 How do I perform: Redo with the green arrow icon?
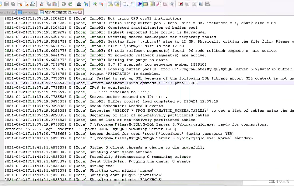tap(70, 4)
